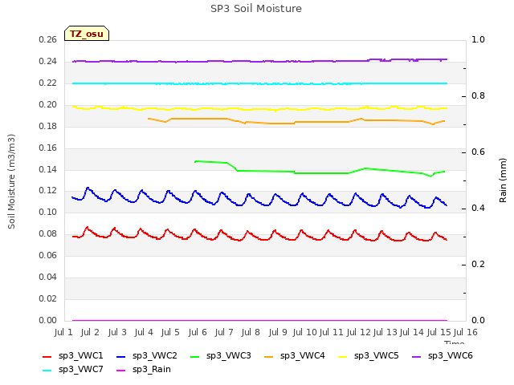Toggle the sp3_Rain legend entry
The height and width of the screenshot is (385, 514).
click(x=144, y=370)
